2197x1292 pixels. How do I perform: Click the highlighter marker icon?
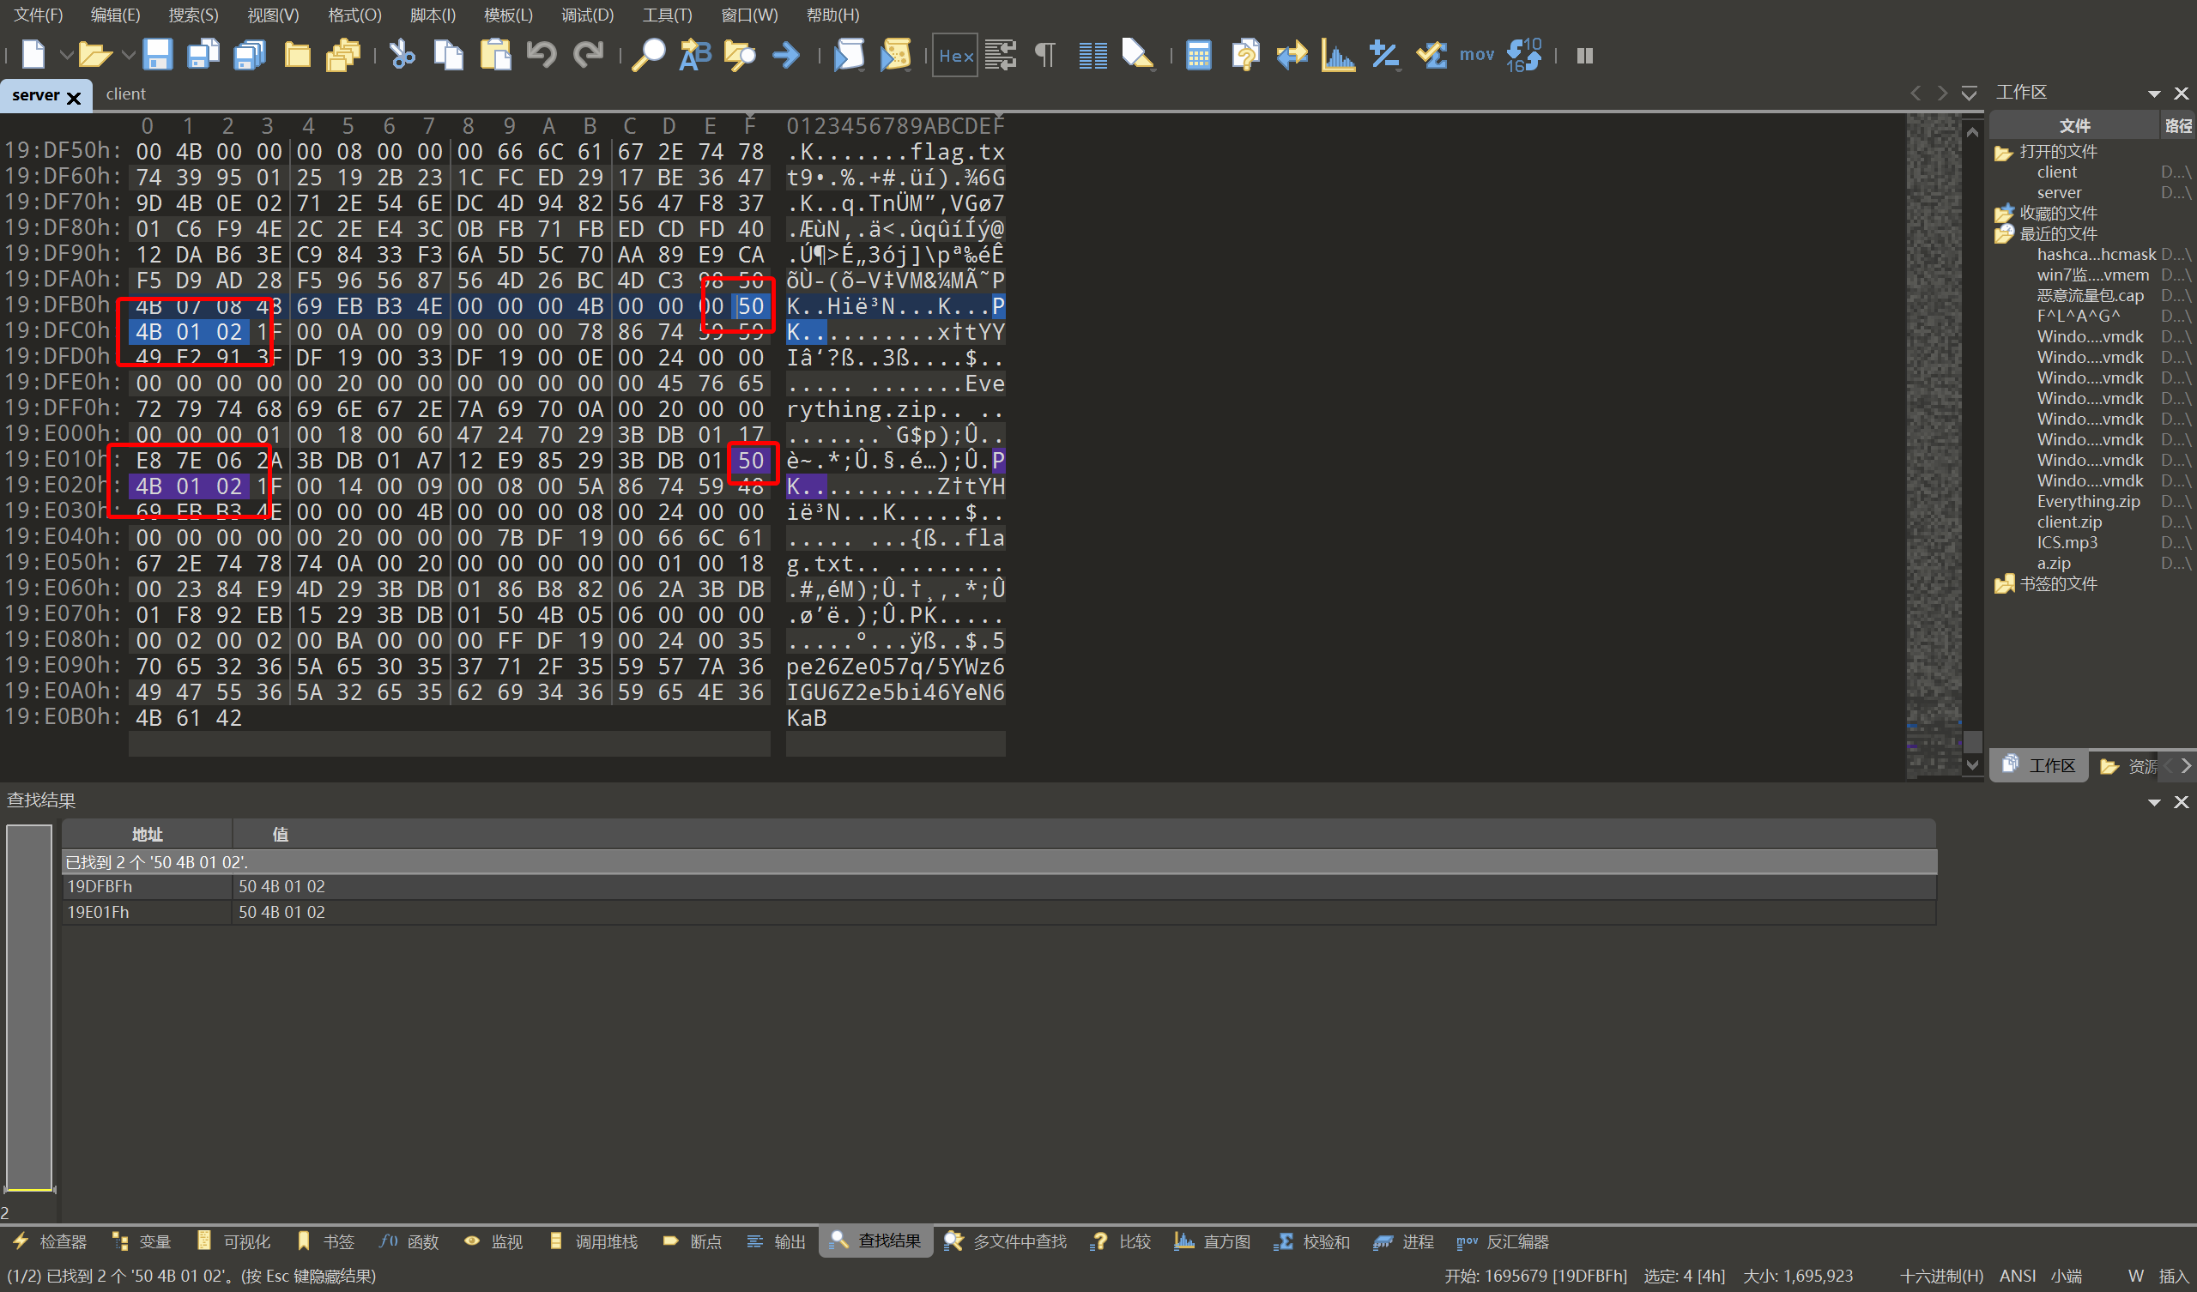(x=1138, y=55)
